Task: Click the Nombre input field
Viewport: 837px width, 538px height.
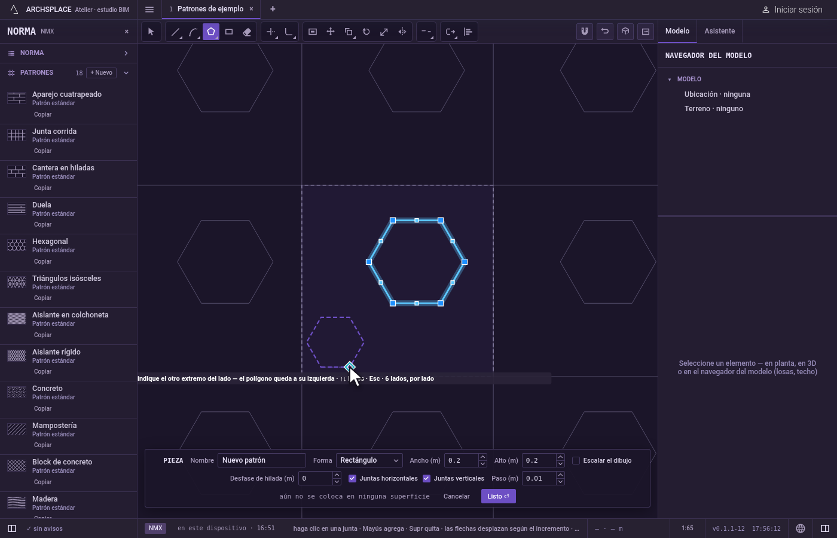Action: 262,460
